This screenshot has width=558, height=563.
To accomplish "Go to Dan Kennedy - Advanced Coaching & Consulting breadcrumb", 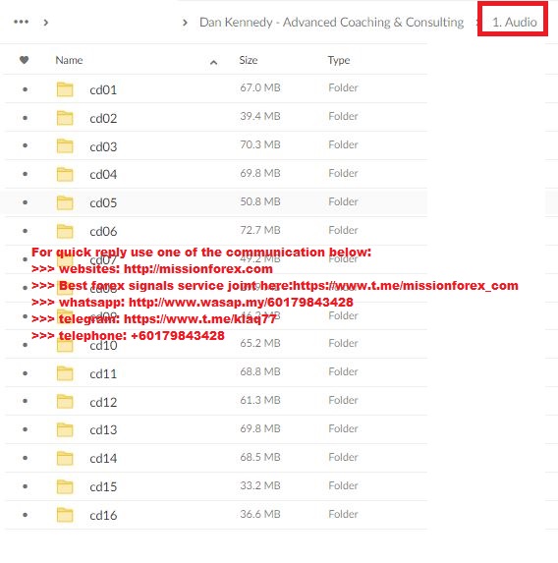I will click(x=331, y=23).
